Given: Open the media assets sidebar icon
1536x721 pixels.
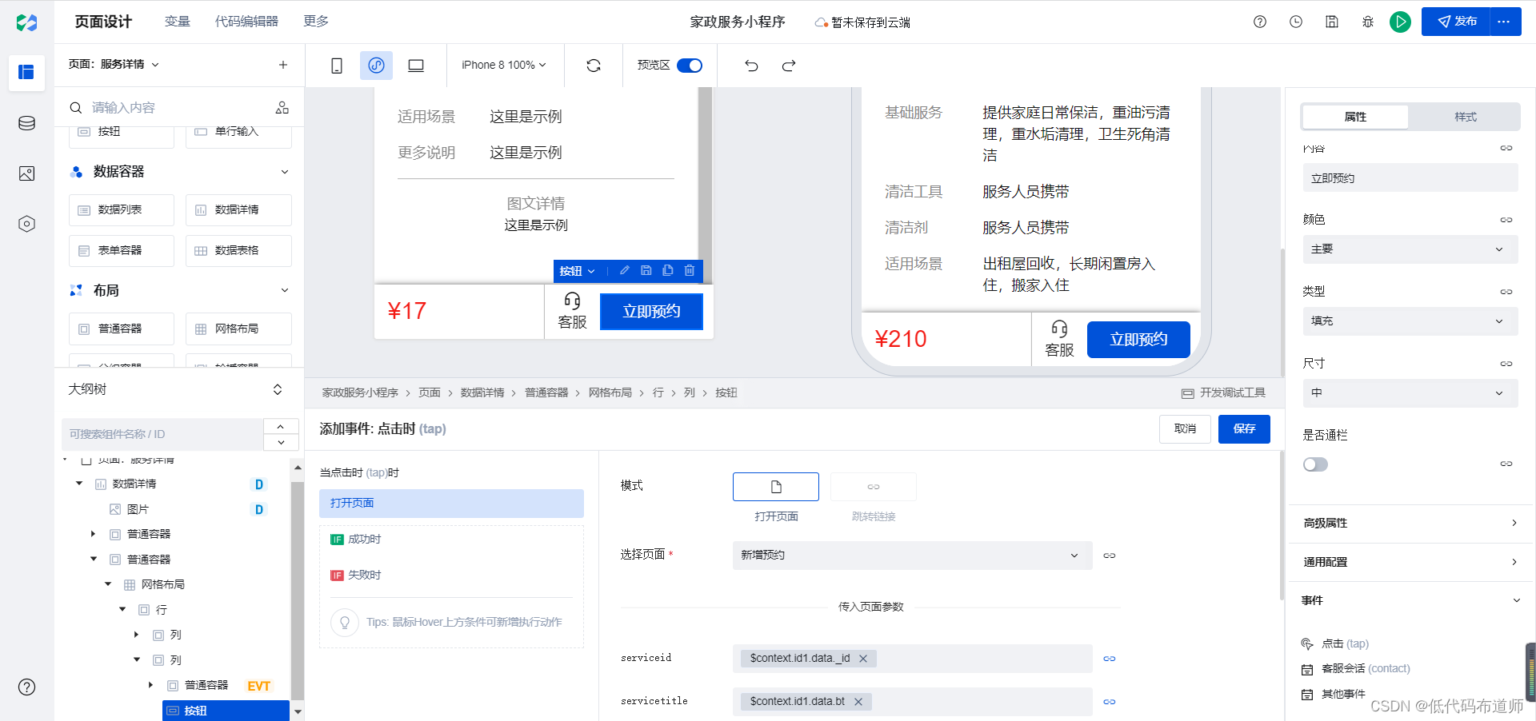Looking at the screenshot, I should tap(26, 173).
